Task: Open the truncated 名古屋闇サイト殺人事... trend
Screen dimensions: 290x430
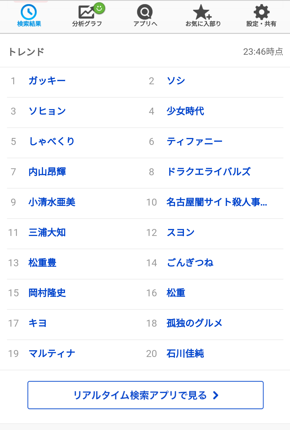Action: tap(217, 202)
